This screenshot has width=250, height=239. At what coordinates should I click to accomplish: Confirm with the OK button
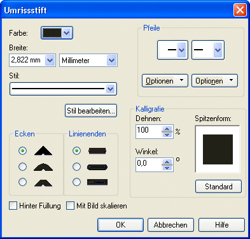coord(120,225)
